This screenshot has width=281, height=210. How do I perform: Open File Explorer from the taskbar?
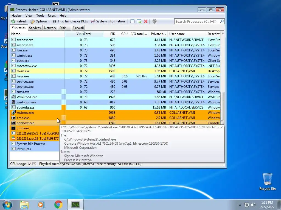tap(24, 205)
